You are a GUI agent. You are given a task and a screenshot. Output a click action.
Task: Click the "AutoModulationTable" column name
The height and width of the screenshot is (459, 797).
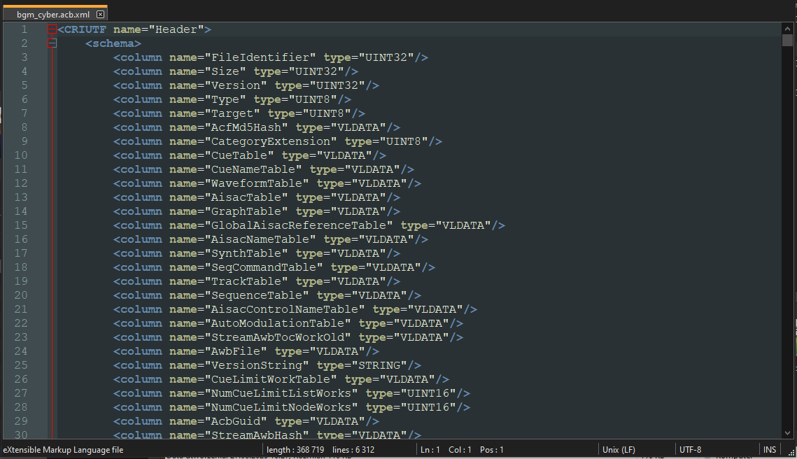278,323
